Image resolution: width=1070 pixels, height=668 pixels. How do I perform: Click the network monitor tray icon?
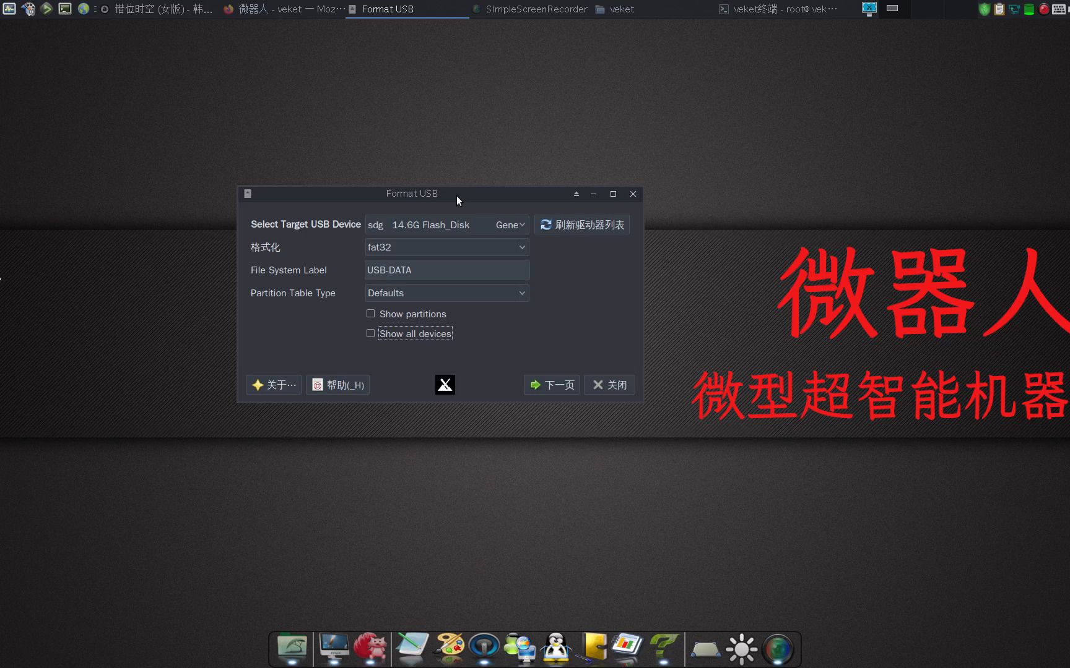[1014, 9]
